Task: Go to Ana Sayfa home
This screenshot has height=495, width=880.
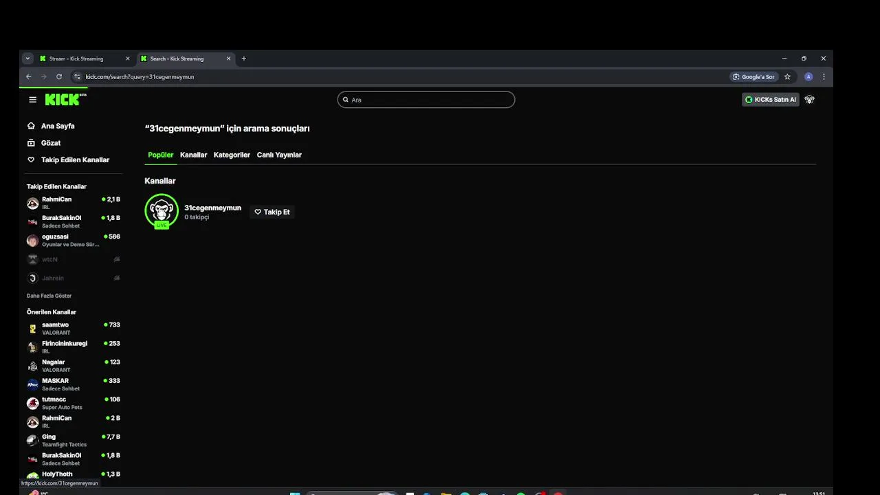Action: click(58, 126)
